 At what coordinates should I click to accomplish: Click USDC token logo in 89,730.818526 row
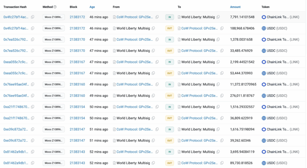click(264, 163)
